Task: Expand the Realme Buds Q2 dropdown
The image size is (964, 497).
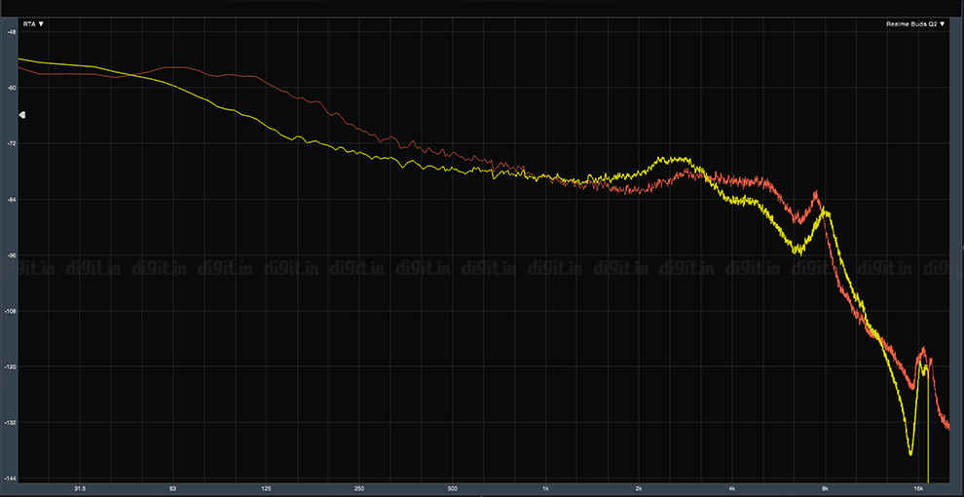Action: [x=915, y=24]
